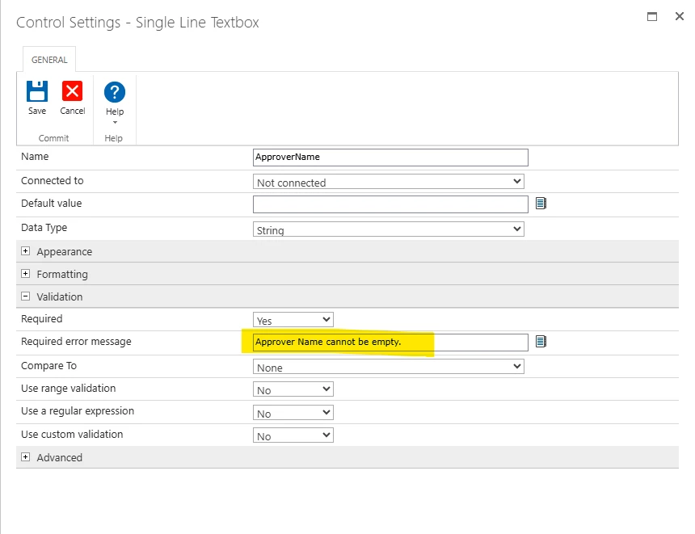Select the GENERAL tab
Image resolution: width=695 pixels, height=534 pixels.
coord(49,60)
